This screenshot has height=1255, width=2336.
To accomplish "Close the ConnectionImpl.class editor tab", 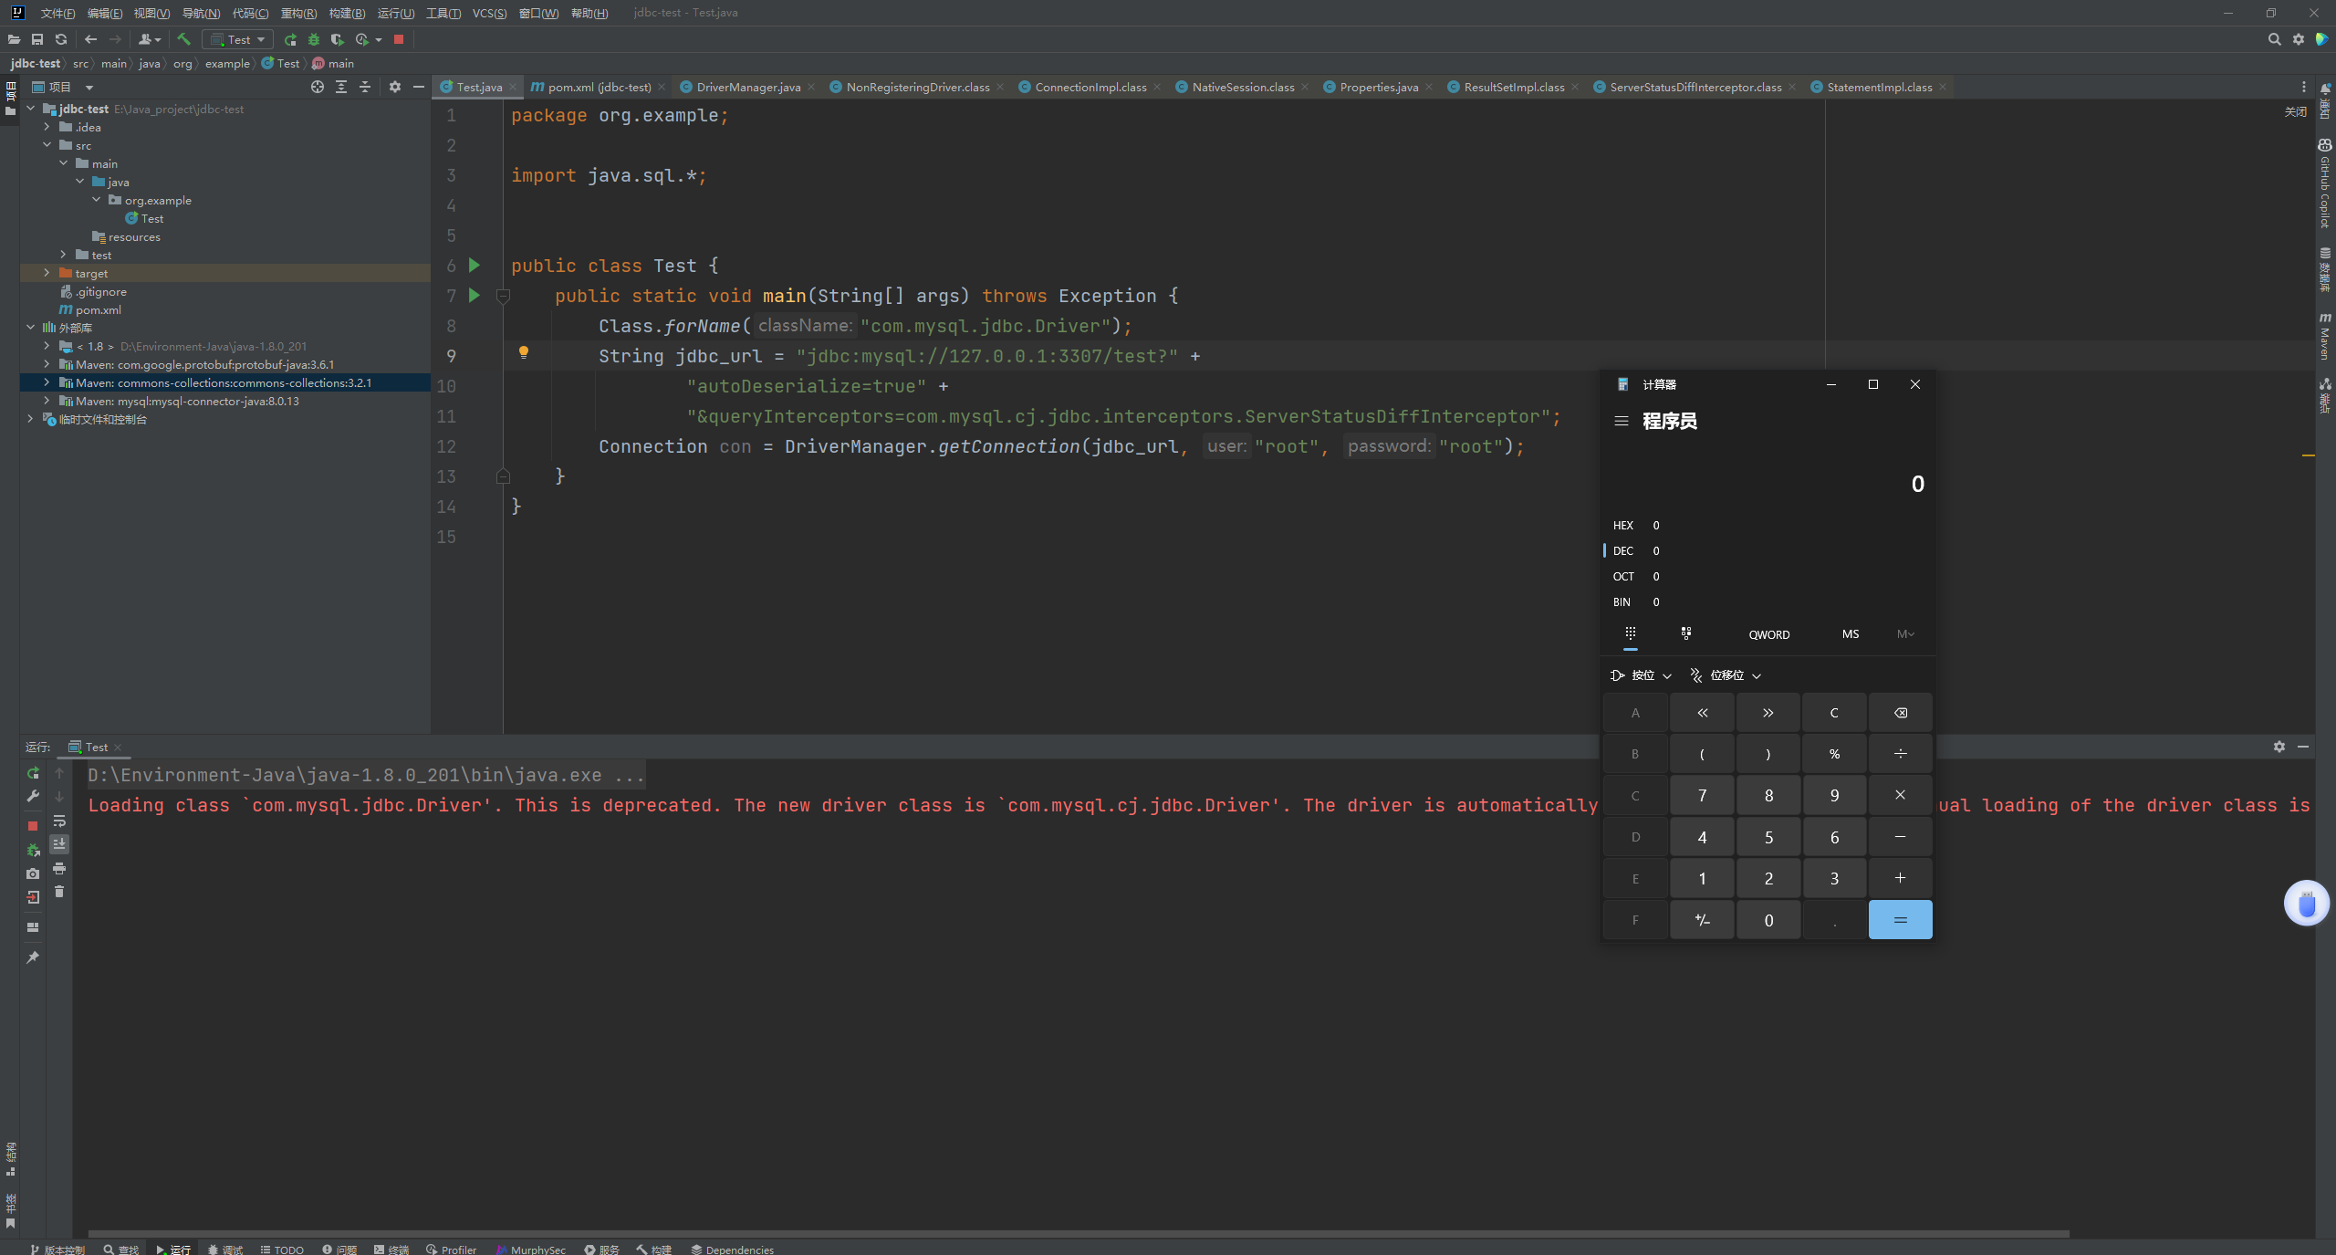I will (1157, 88).
